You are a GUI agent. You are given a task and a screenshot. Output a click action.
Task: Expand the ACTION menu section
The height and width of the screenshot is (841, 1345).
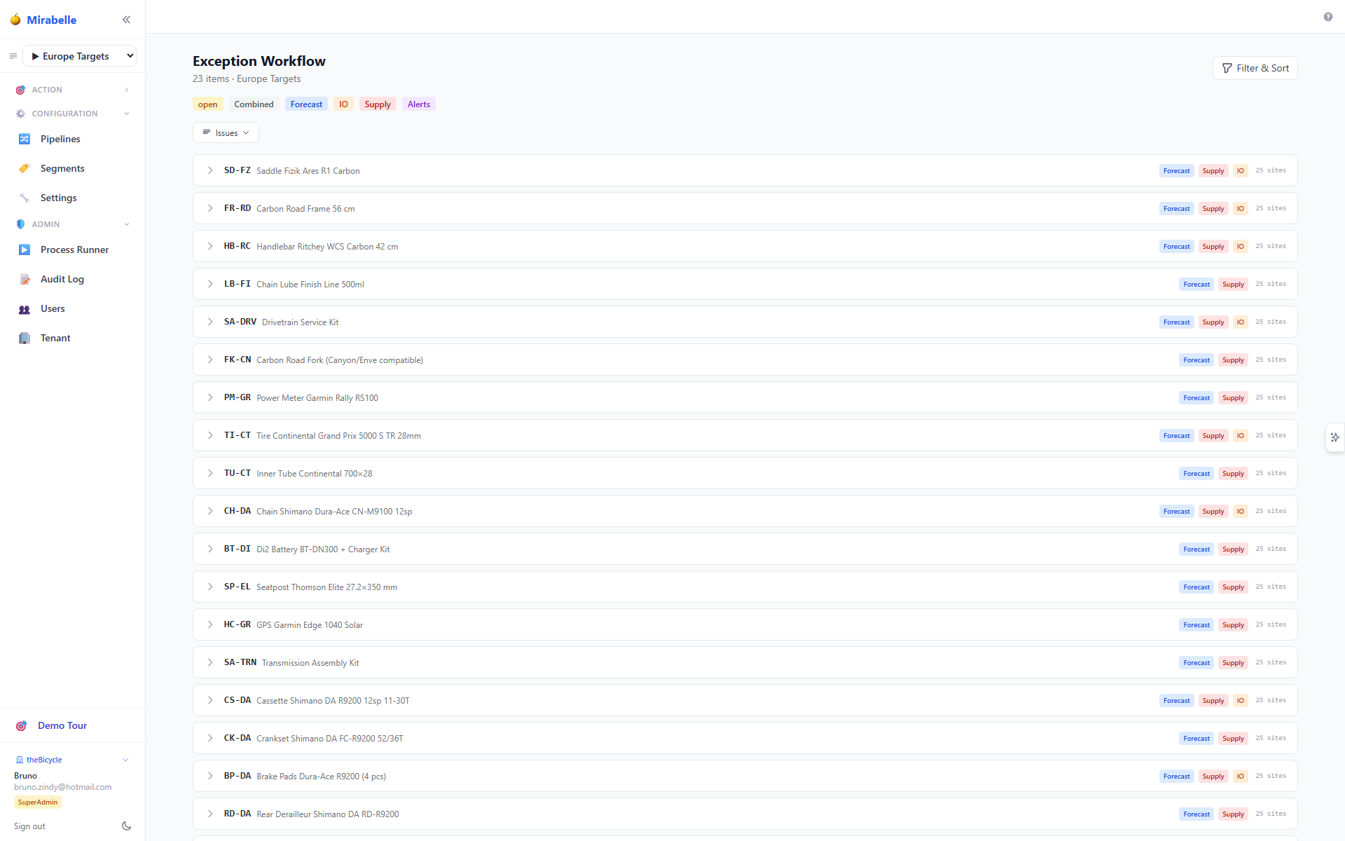pos(73,90)
